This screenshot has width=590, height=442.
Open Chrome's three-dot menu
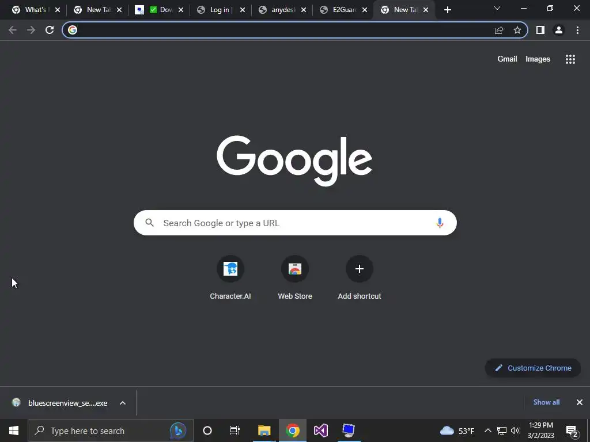(577, 30)
